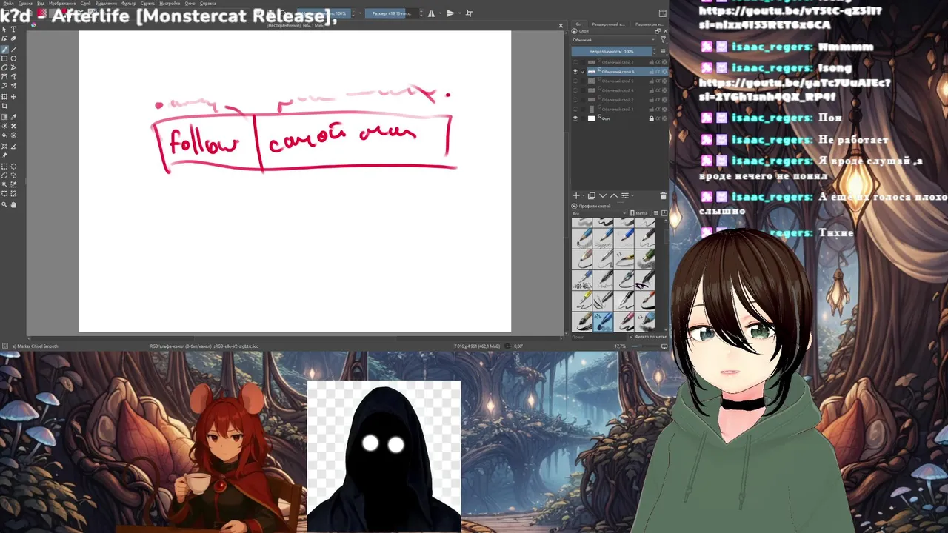Select the Elliptical Selection tool
Image resolution: width=948 pixels, height=533 pixels.
point(13,167)
